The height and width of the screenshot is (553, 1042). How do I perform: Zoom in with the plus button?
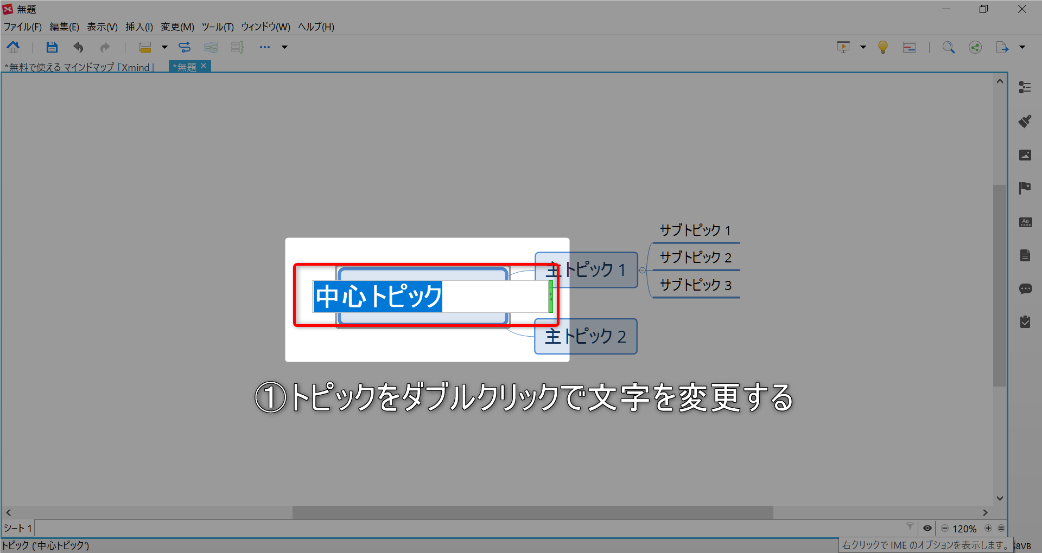[988, 528]
